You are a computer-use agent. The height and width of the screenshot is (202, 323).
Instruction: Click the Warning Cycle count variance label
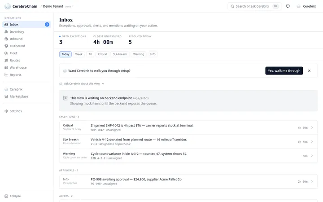pos(74,155)
